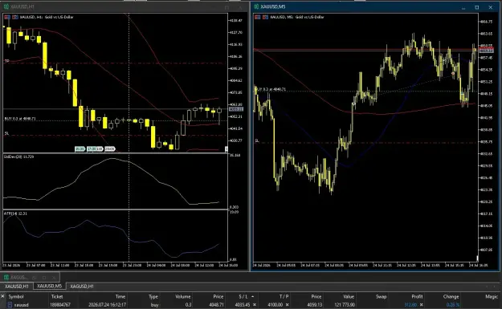Viewport: 502px width, 309px height.
Task: Click first one-click trading icon in M5 chart
Action: pos(258,17)
